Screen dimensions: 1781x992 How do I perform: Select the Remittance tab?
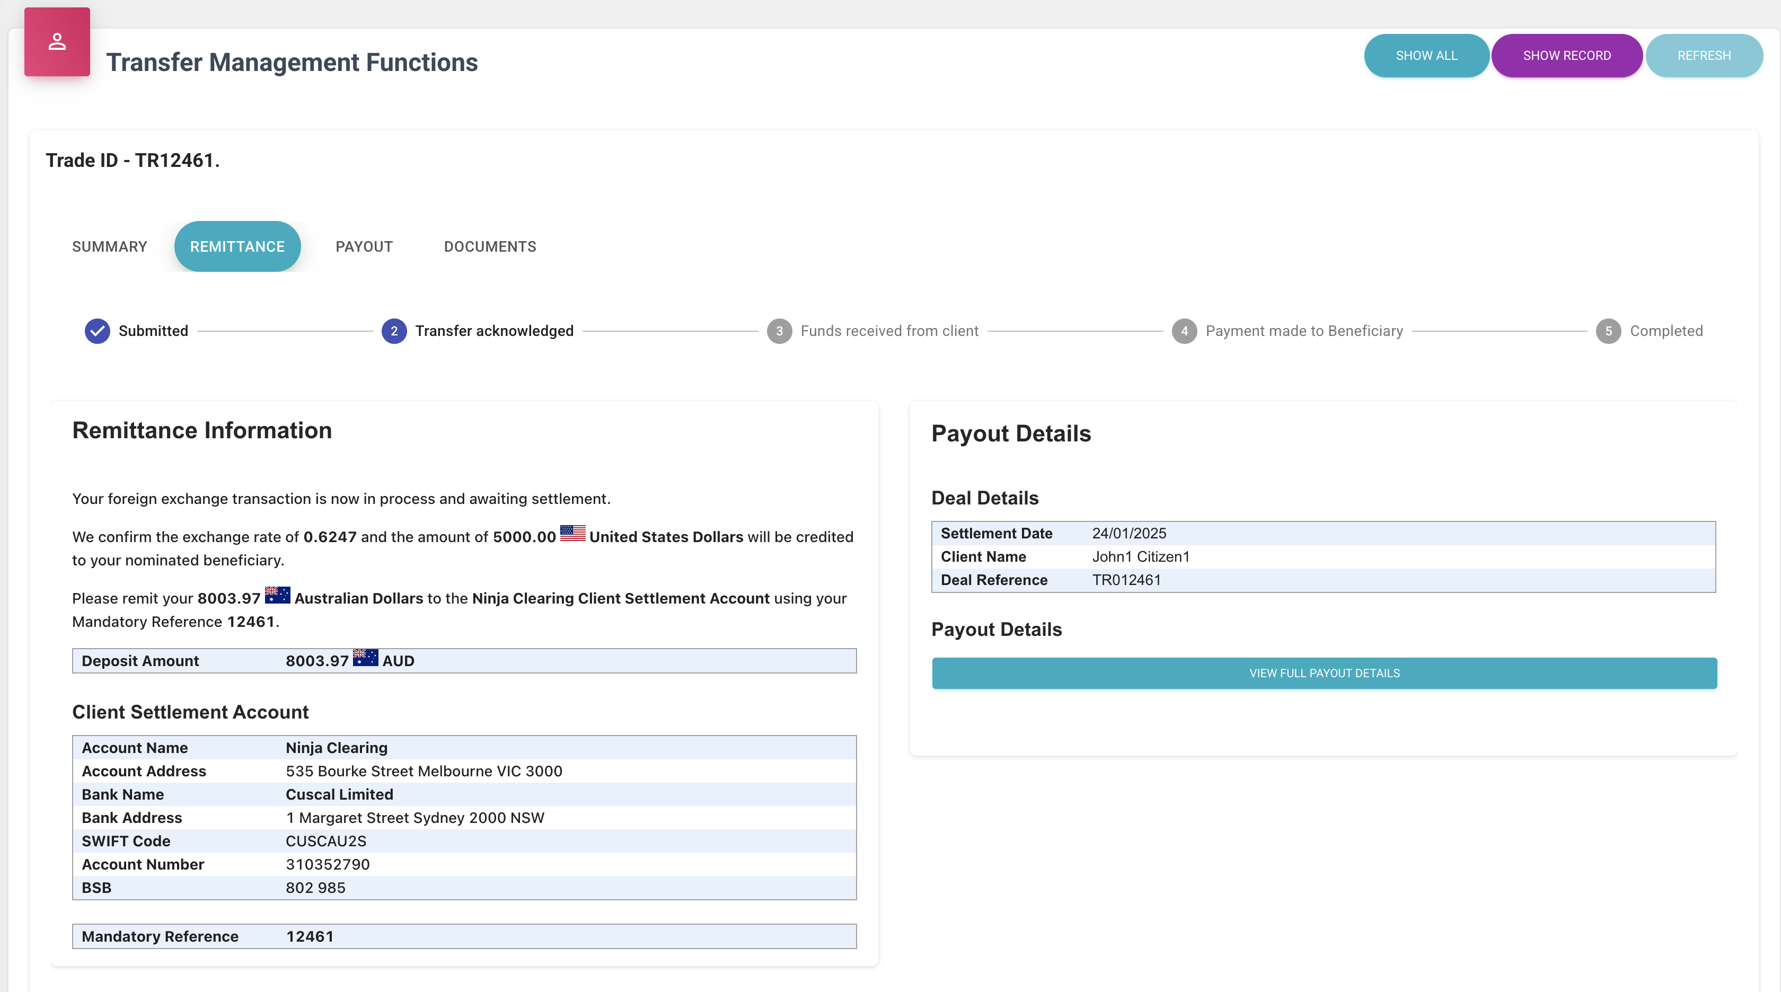click(237, 247)
